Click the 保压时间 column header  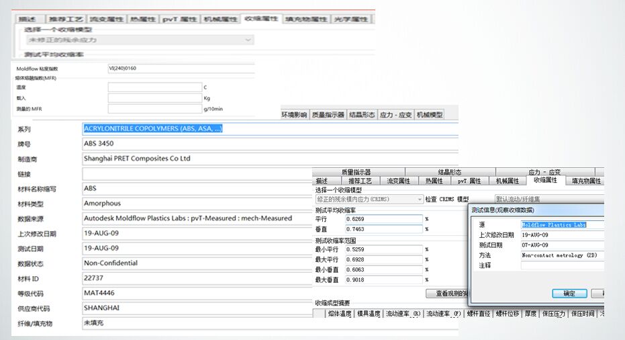pos(583,314)
